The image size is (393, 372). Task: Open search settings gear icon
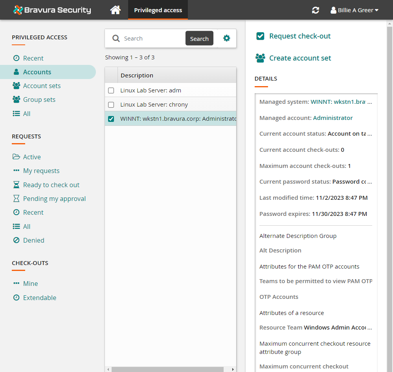226,38
